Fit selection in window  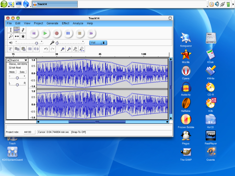[75, 49]
